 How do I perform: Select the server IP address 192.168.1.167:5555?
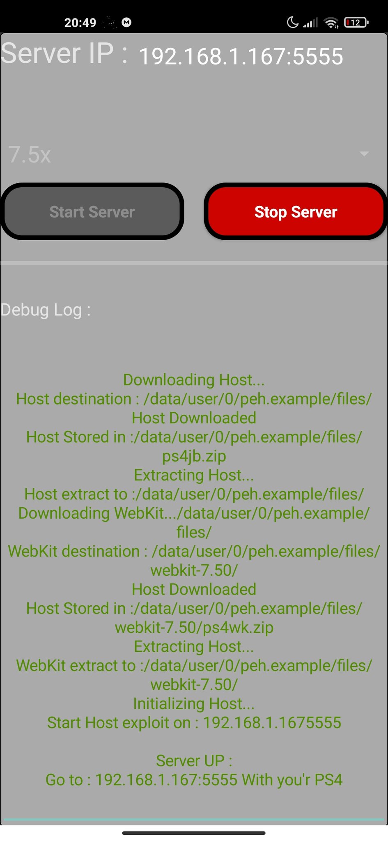(x=241, y=56)
